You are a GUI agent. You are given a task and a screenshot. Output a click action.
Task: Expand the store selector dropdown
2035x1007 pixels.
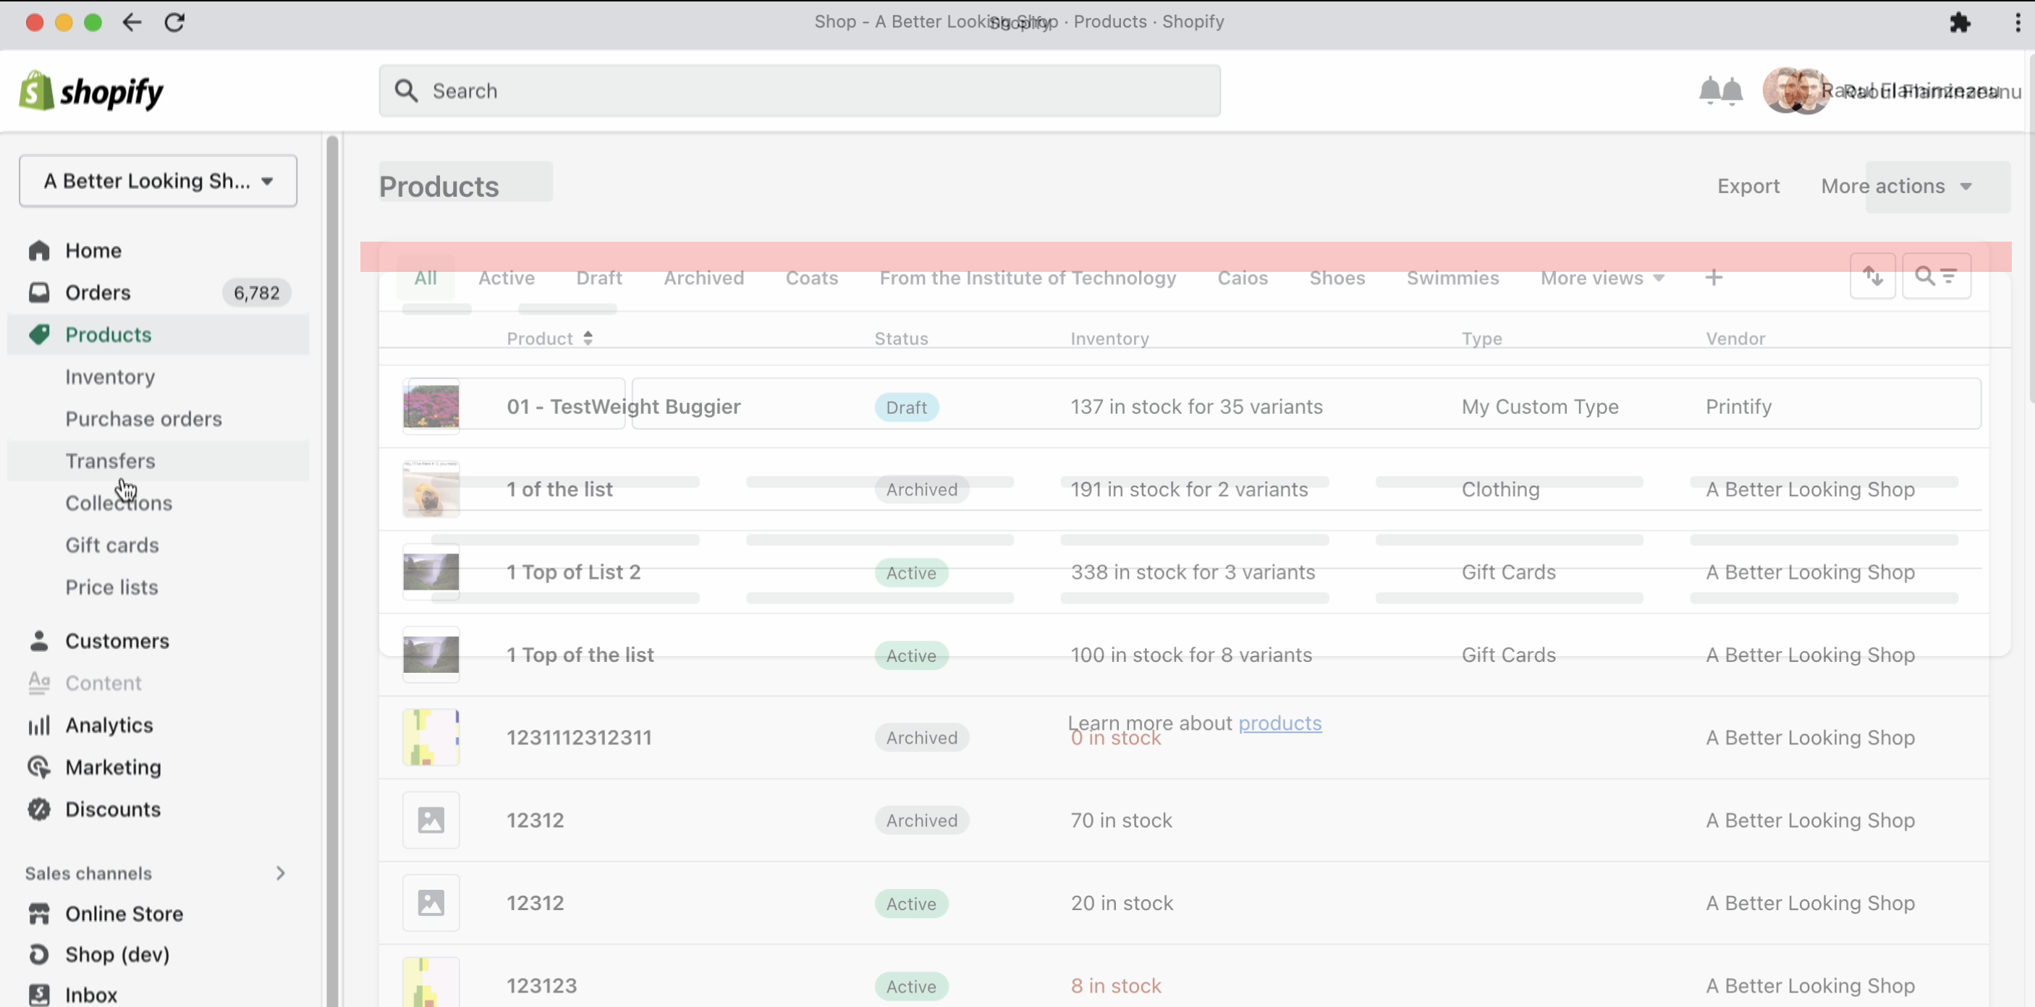158,181
